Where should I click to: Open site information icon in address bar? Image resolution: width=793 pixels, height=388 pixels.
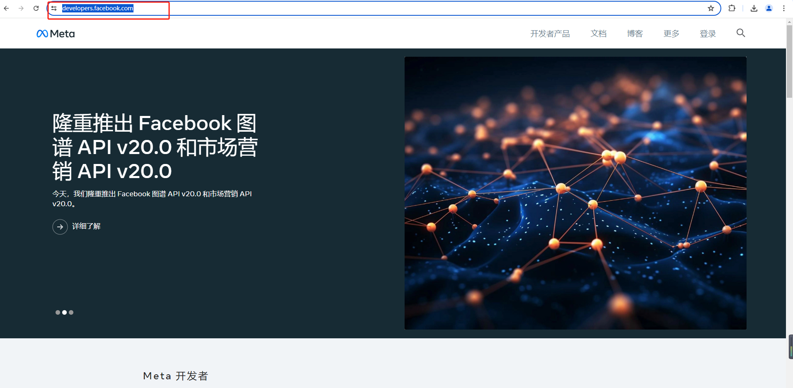click(54, 8)
